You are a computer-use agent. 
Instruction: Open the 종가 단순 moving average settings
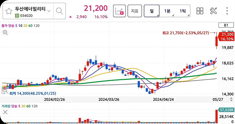tap(8, 26)
